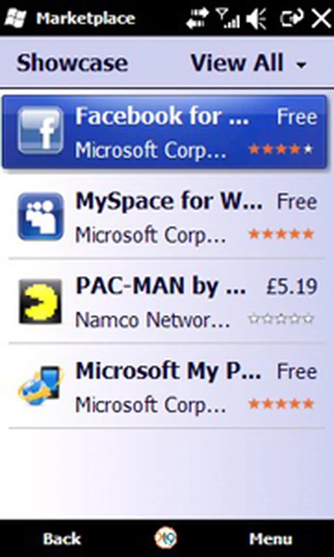Expand the View All dropdown

249,62
